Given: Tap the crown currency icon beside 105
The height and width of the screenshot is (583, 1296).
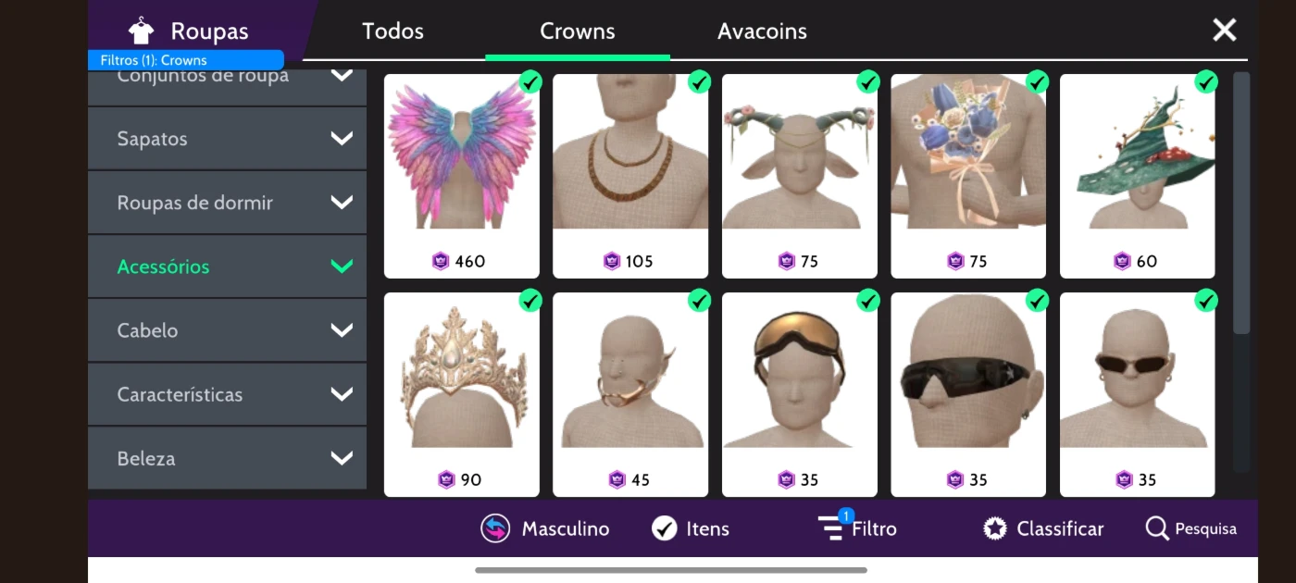Looking at the screenshot, I should tap(612, 261).
